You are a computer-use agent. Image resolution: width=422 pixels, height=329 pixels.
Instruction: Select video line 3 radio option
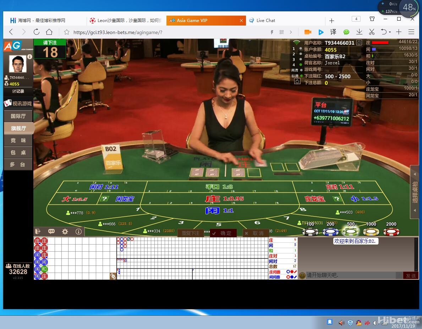click(x=301, y=59)
